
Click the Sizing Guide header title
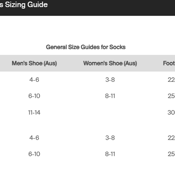coord(24,5)
